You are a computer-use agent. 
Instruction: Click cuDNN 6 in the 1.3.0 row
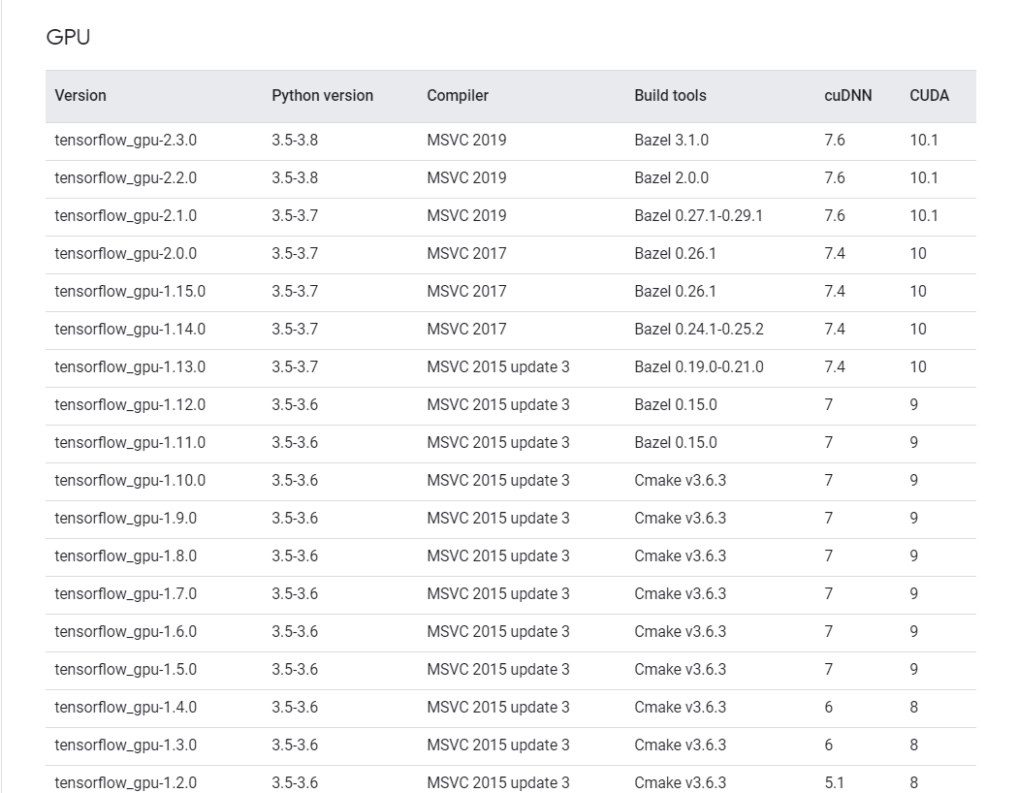click(x=828, y=745)
